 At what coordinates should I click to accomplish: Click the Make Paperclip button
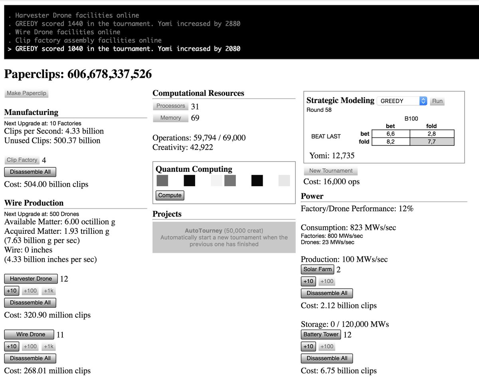tap(26, 94)
